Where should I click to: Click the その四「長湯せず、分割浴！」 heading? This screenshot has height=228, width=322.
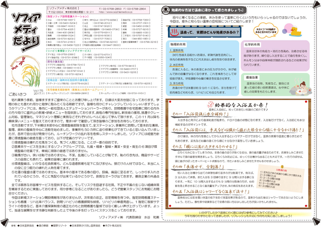(198, 166)
